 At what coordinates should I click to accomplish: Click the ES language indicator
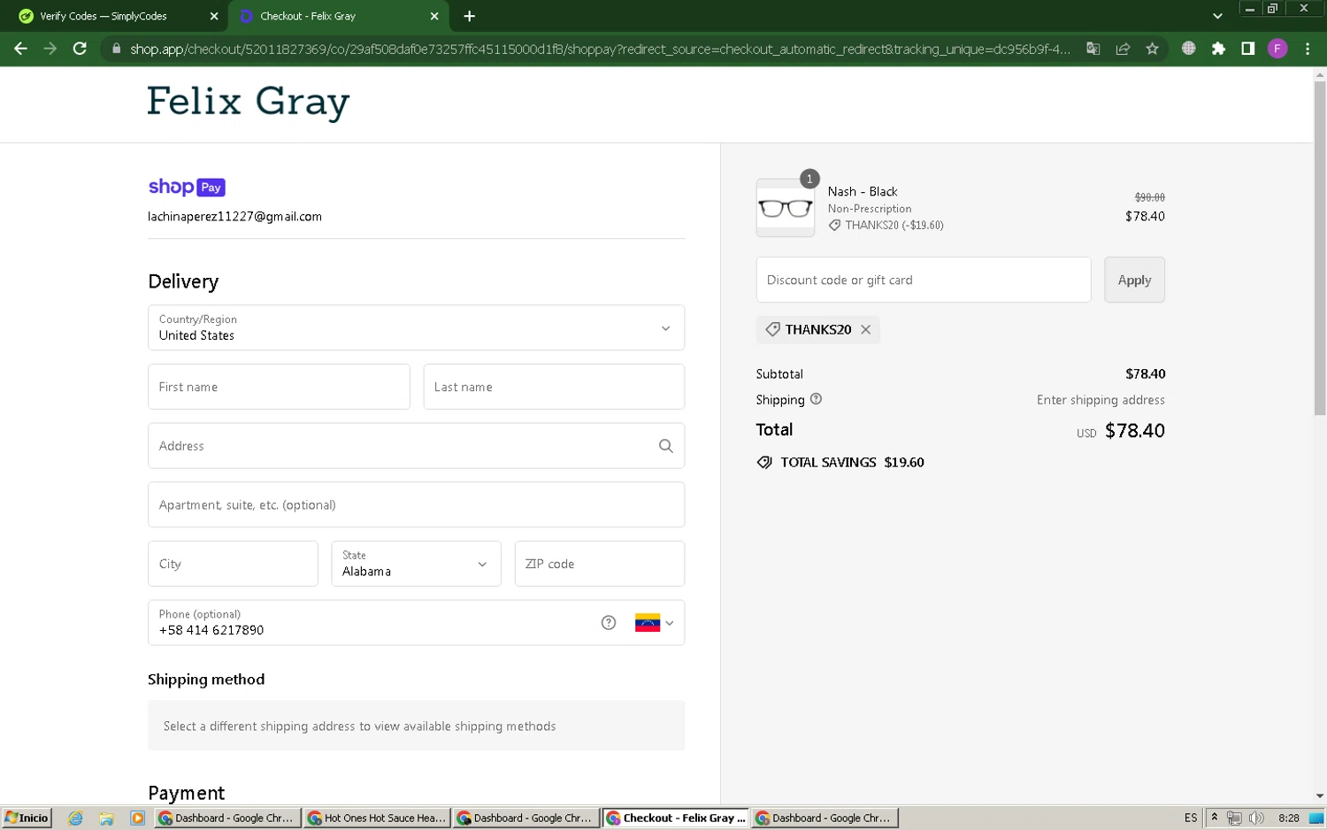pos(1191,818)
